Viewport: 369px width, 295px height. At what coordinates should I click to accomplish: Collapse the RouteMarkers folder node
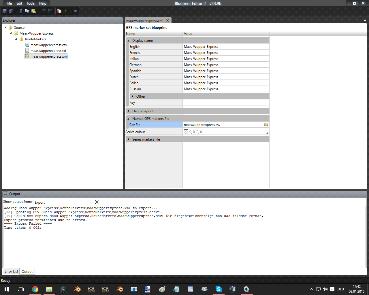coord(16,39)
